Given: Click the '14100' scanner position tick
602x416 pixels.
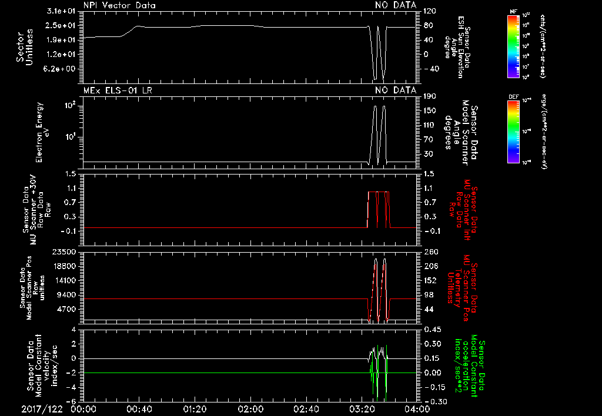Looking at the screenshot, I should pos(63,280).
